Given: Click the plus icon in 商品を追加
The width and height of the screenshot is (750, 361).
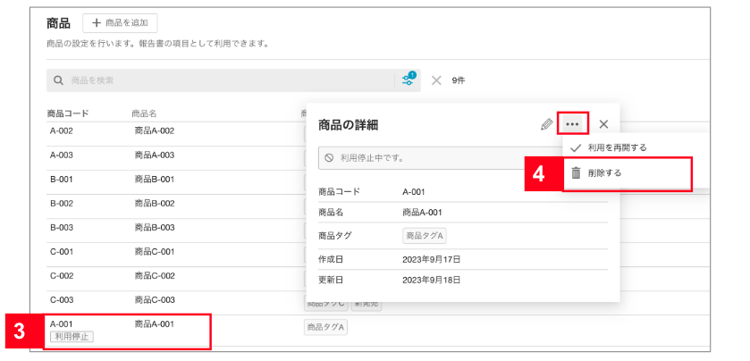Looking at the screenshot, I should [97, 23].
